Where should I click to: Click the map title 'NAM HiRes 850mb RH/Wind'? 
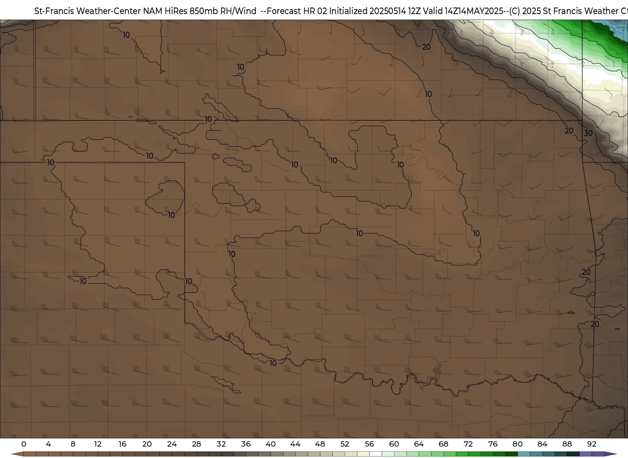(200, 11)
